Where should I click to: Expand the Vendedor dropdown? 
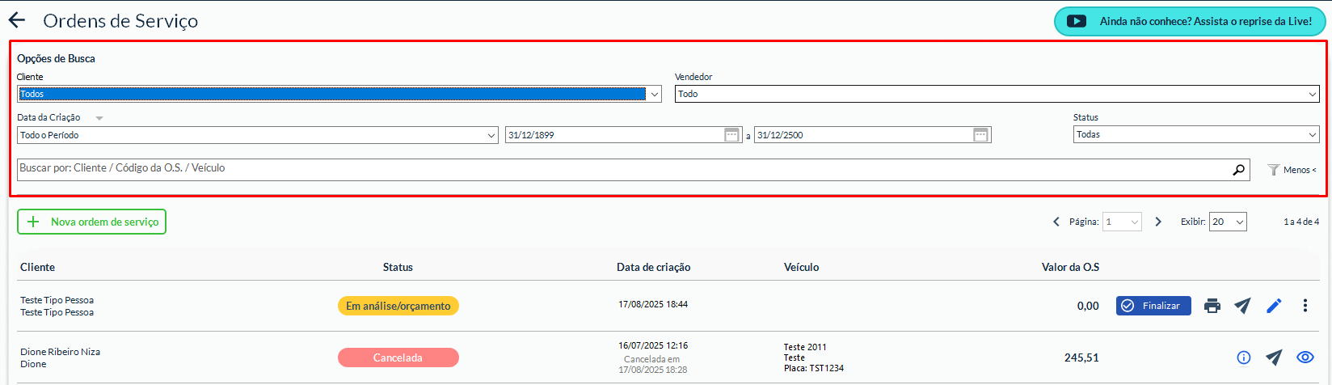click(997, 95)
